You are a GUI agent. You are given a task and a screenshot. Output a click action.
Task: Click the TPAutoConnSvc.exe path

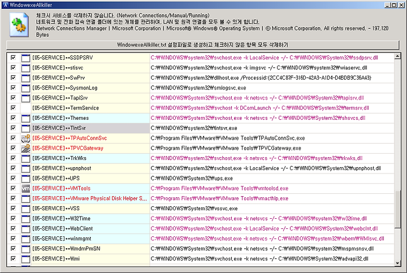tap(228, 138)
